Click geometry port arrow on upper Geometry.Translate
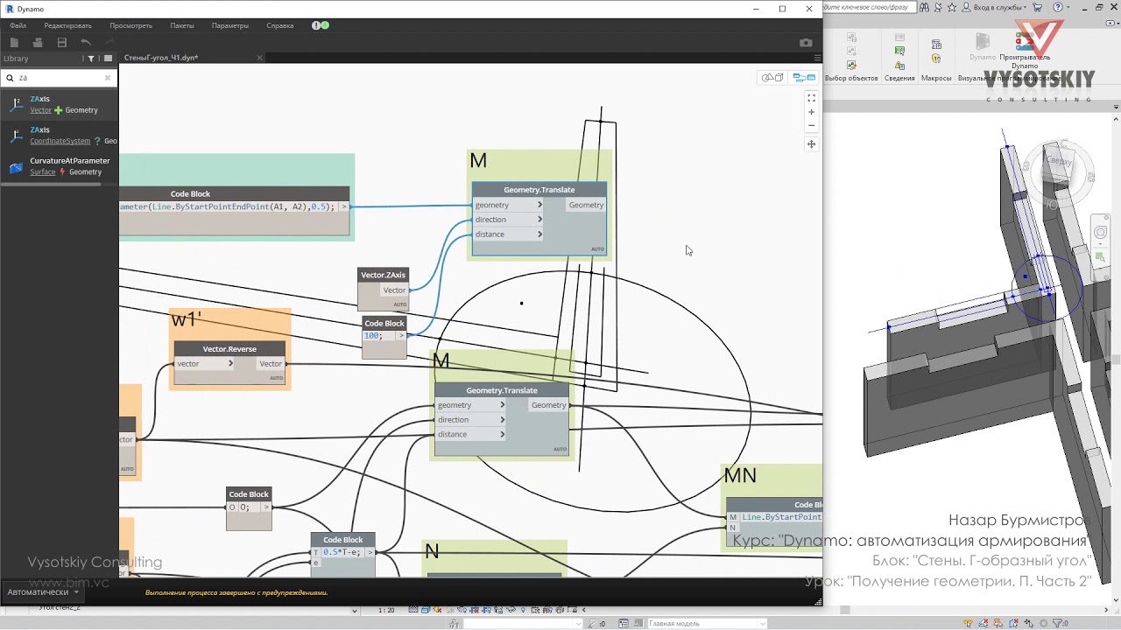 pyautogui.click(x=539, y=205)
